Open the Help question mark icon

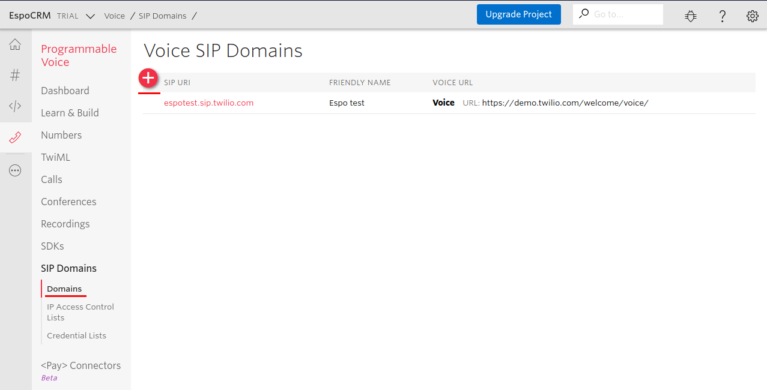pos(722,16)
